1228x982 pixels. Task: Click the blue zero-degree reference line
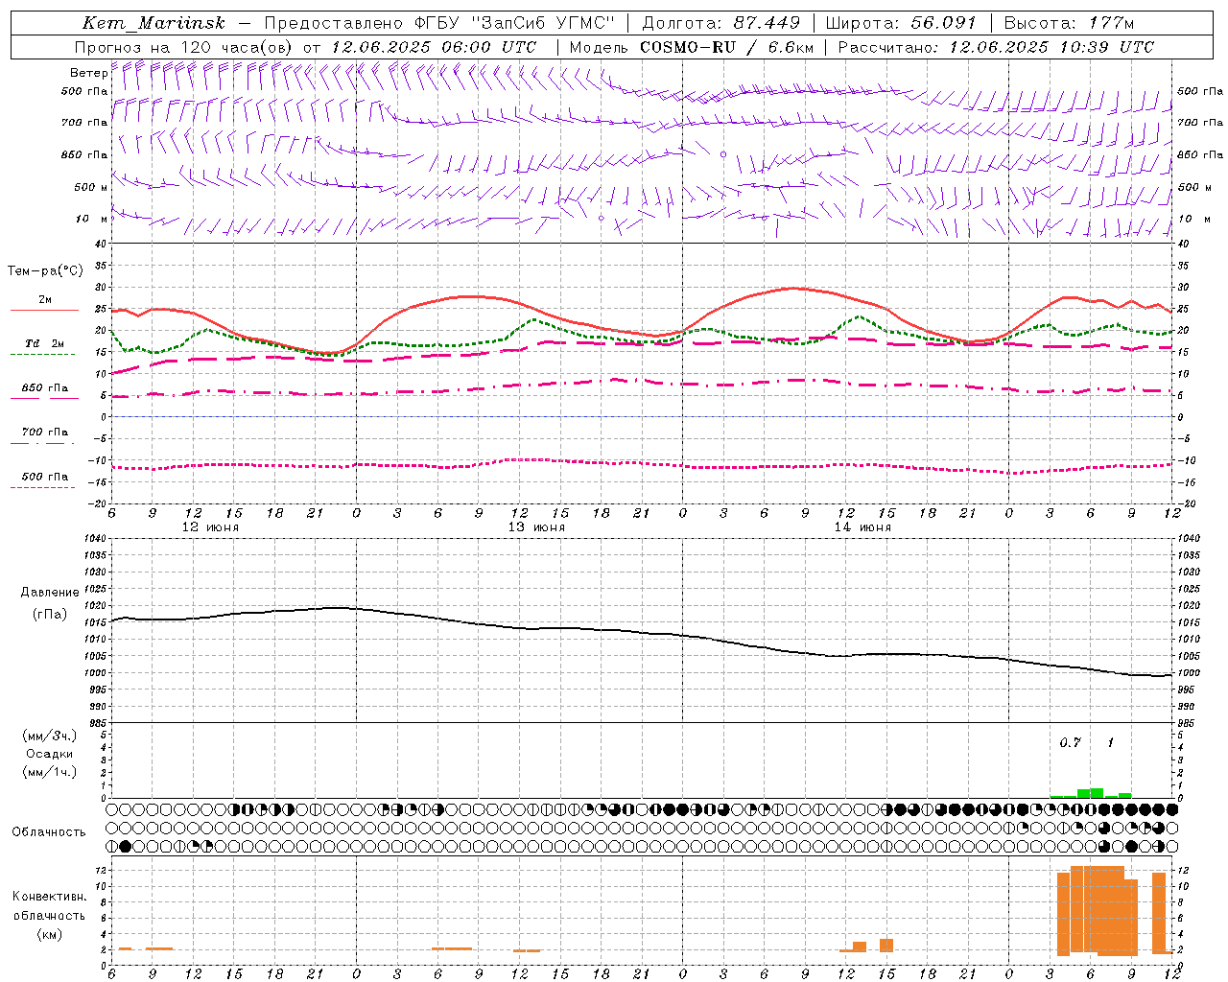(641, 417)
